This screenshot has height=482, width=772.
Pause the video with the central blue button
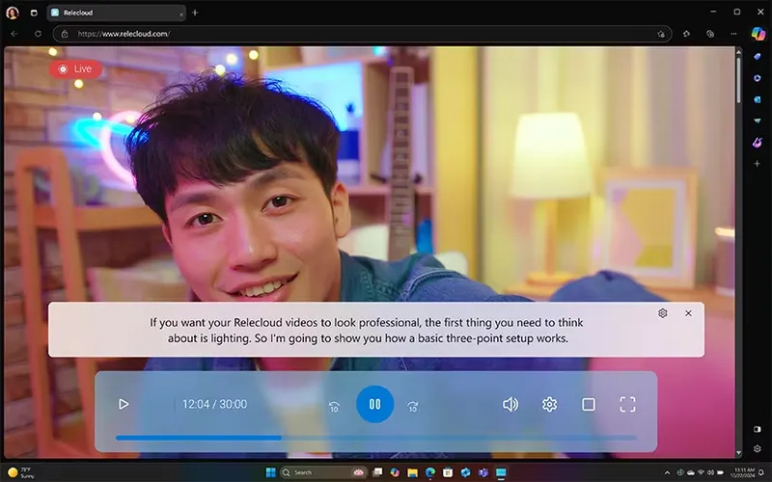pos(374,404)
